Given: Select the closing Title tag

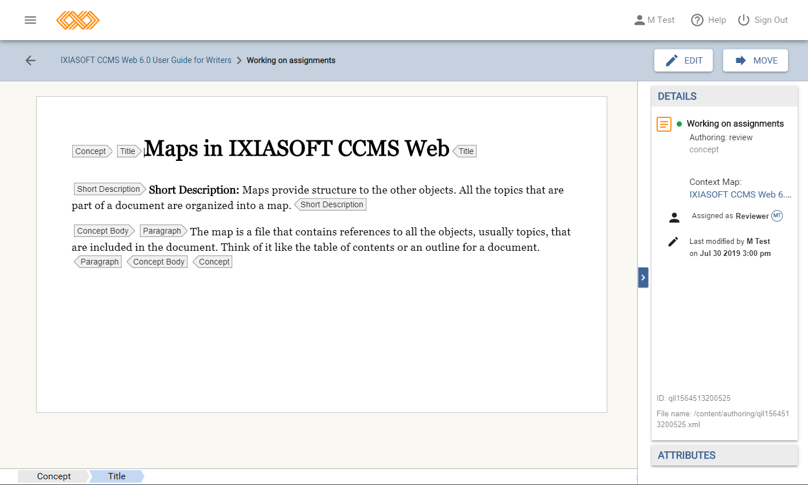Looking at the screenshot, I should 464,151.
